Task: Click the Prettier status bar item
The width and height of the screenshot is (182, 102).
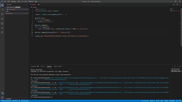Action: (172, 101)
